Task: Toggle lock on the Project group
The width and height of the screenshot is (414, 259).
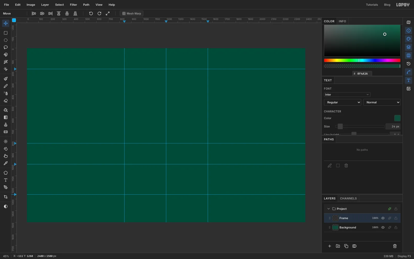Action: click(x=396, y=209)
